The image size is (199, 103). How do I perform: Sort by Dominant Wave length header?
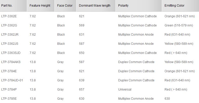[94, 6]
